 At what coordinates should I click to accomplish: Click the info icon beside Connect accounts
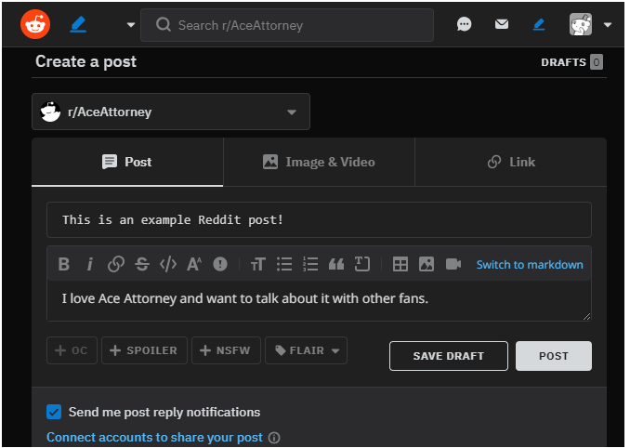tap(274, 438)
